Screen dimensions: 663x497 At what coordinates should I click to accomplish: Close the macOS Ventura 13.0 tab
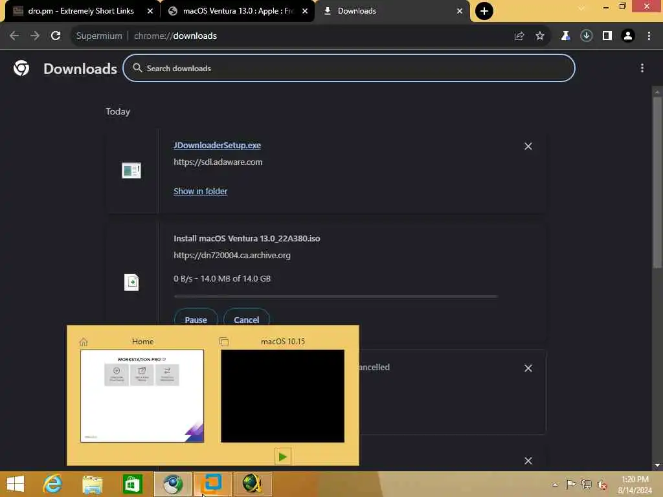pyautogui.click(x=305, y=11)
